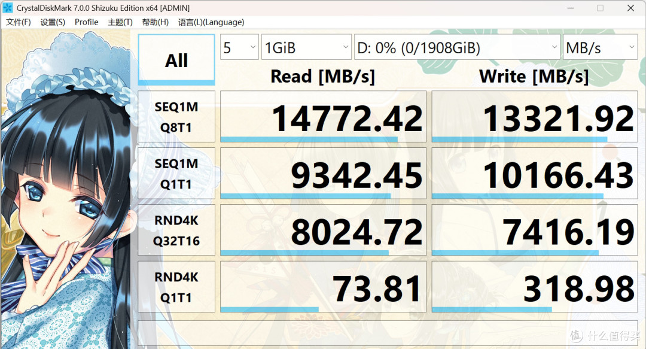
Task: Open the 主题(T) menu
Action: [x=120, y=22]
